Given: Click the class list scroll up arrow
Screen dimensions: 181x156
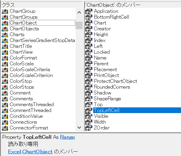Looking at the screenshot, I should coord(79,13).
